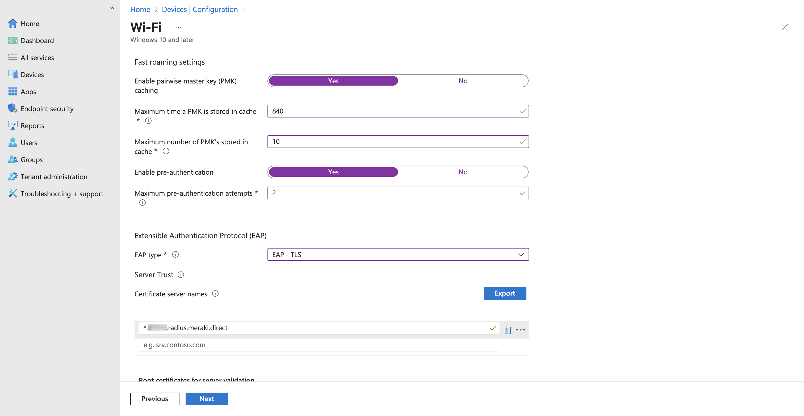Click the Tenant administration icon

click(x=12, y=176)
